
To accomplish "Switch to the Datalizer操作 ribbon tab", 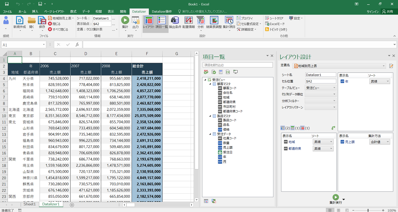I will [x=162, y=11].
